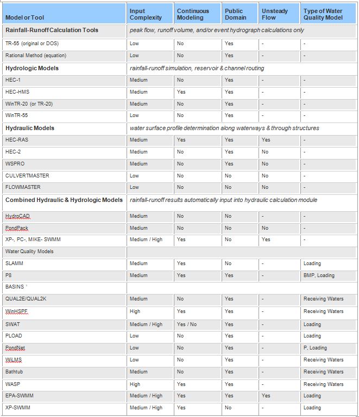Select the "P, Loading" cell
This screenshot has width=359, height=417.
315,348
